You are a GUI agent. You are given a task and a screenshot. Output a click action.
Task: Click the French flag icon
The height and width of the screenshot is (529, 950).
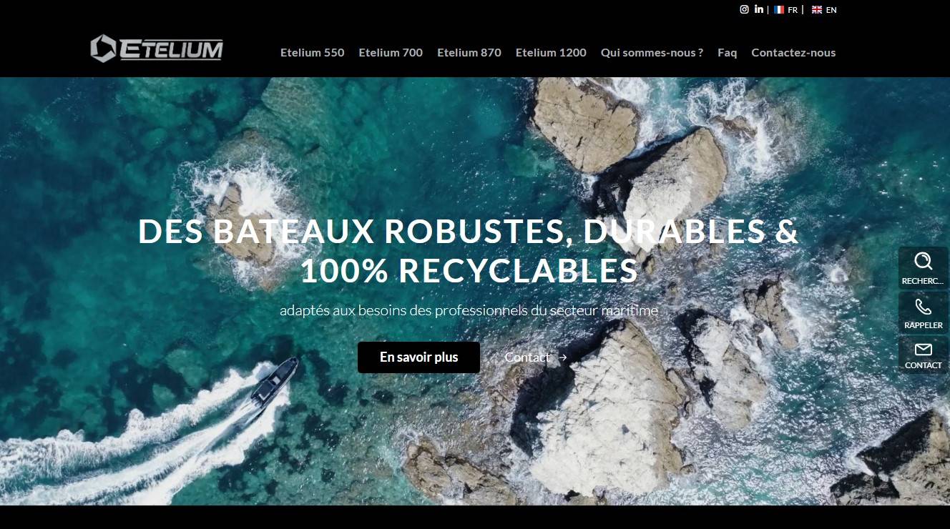point(779,10)
